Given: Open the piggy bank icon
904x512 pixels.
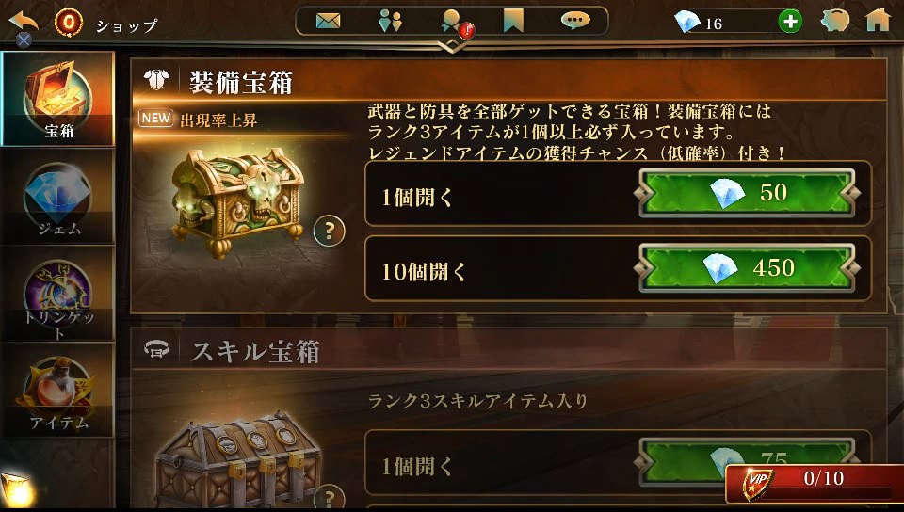Looking at the screenshot, I should pos(835,22).
